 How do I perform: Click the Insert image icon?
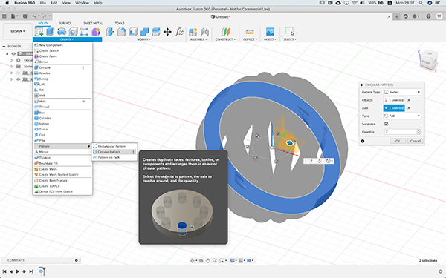coord(270,31)
